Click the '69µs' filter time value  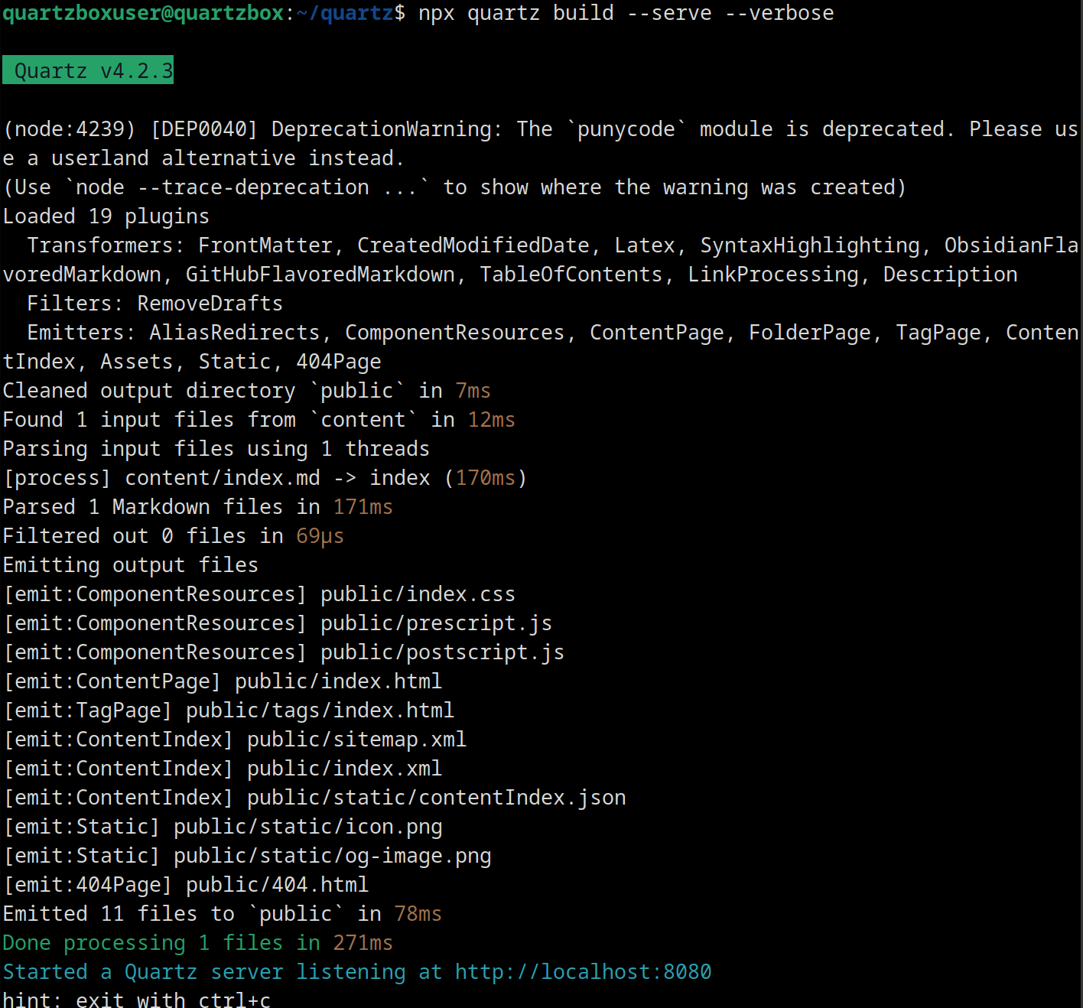(320, 536)
